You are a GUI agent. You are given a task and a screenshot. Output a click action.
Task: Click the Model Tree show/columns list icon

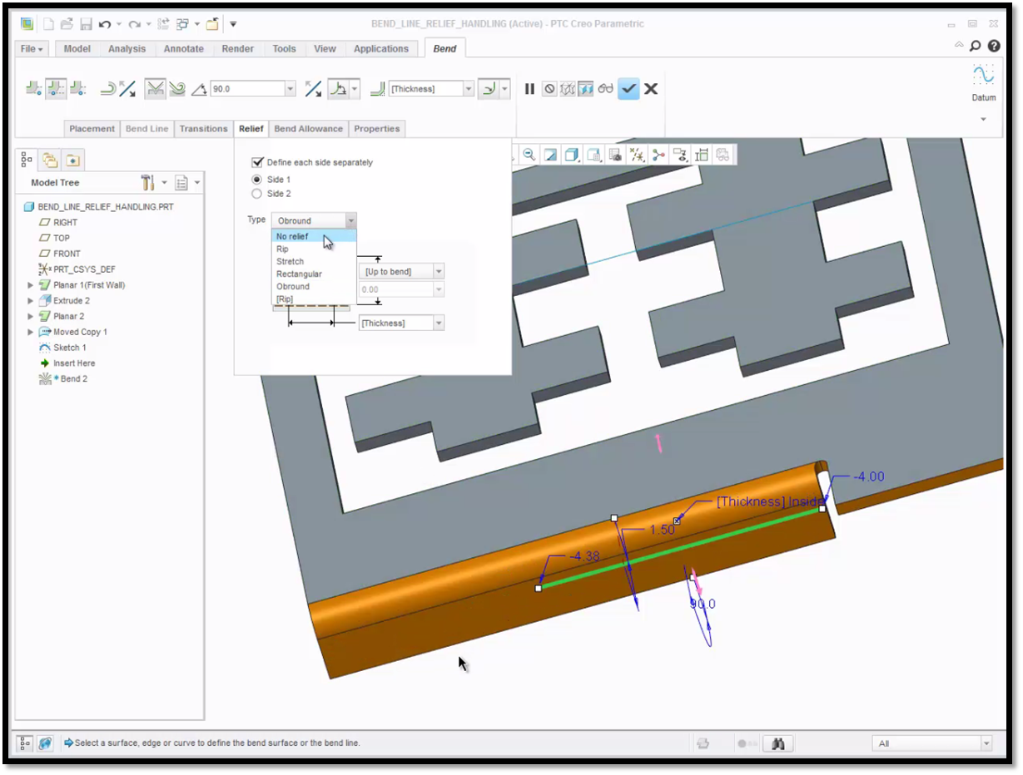182,182
